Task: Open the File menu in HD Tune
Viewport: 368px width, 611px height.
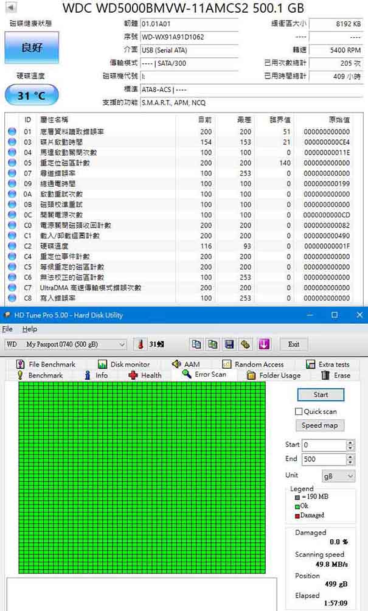Action: 7,329
